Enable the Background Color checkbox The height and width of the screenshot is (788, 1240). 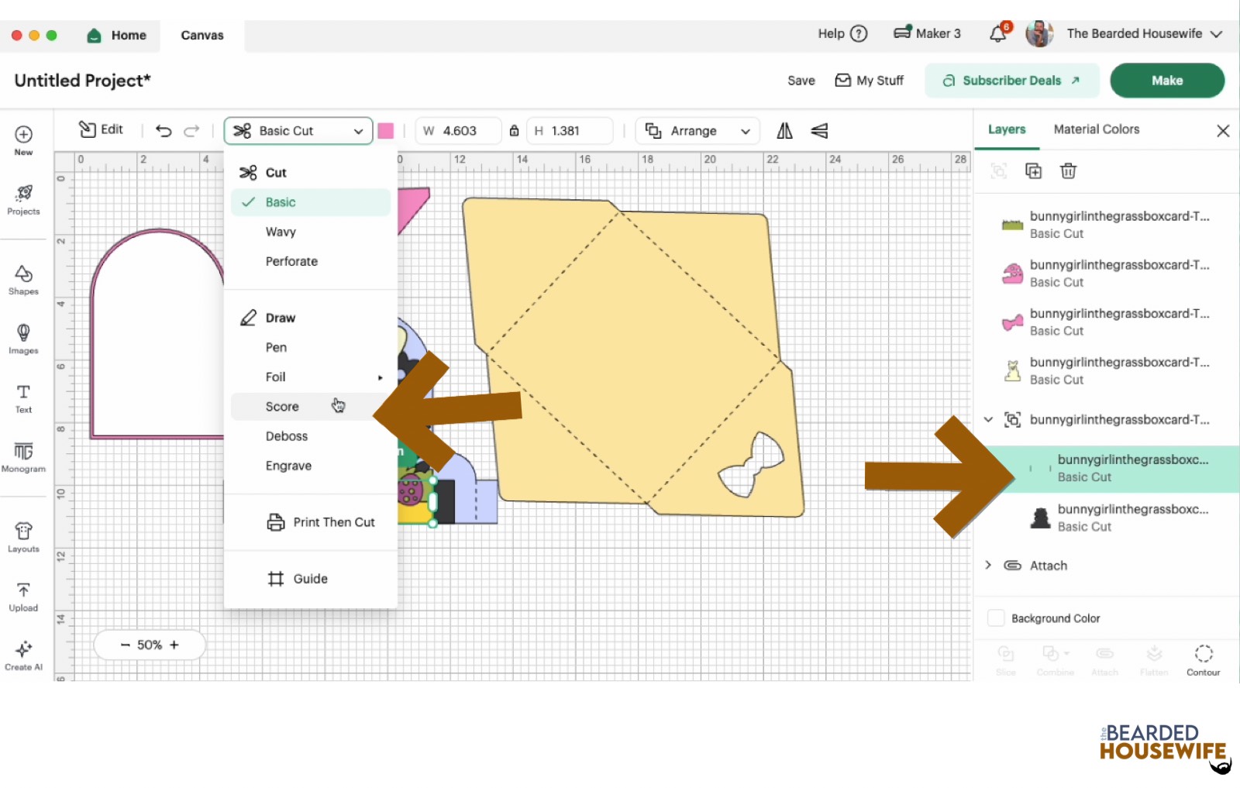click(996, 618)
